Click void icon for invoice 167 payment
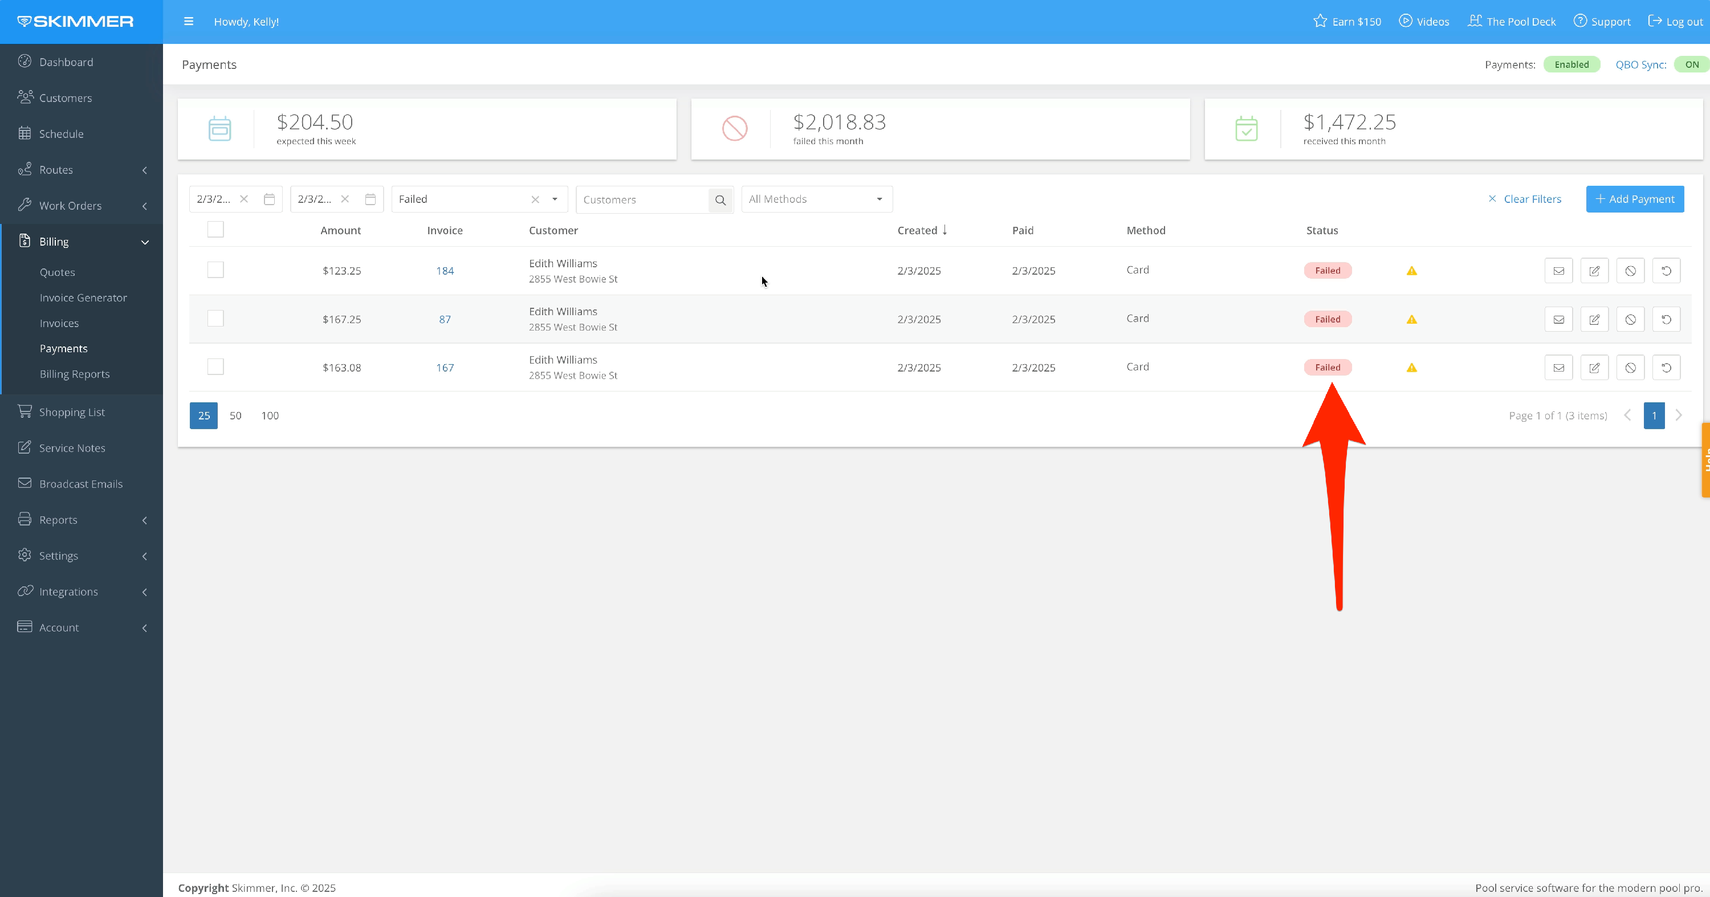This screenshot has width=1710, height=897. click(1630, 368)
